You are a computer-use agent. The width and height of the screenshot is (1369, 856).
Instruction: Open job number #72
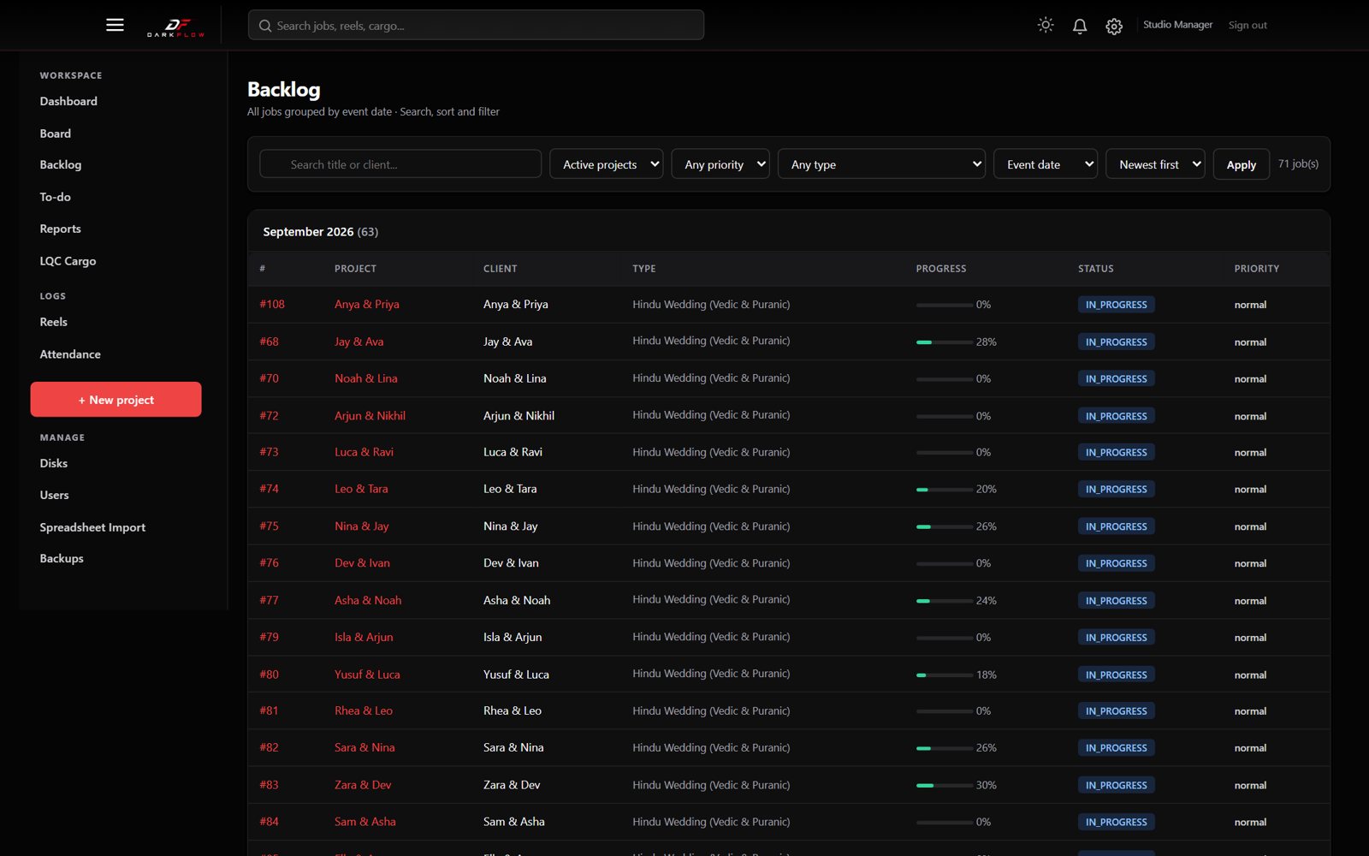(269, 416)
